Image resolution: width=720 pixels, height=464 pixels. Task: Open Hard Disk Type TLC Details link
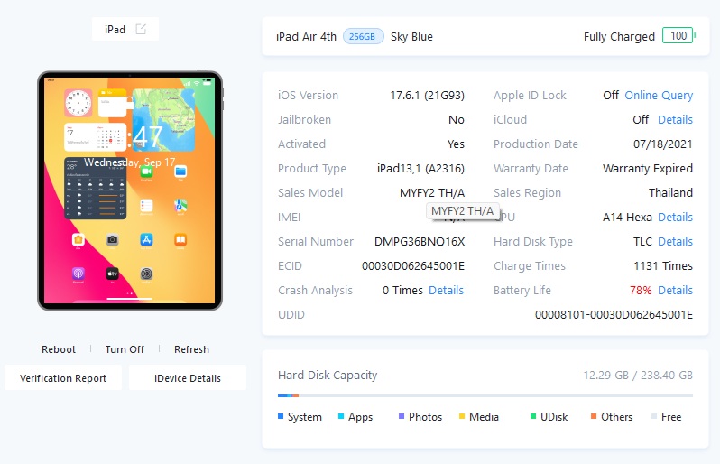(x=675, y=241)
